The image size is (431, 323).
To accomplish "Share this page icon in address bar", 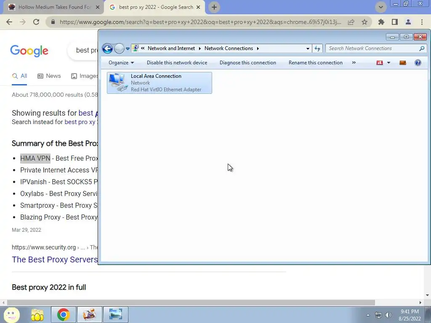I will pos(351,22).
